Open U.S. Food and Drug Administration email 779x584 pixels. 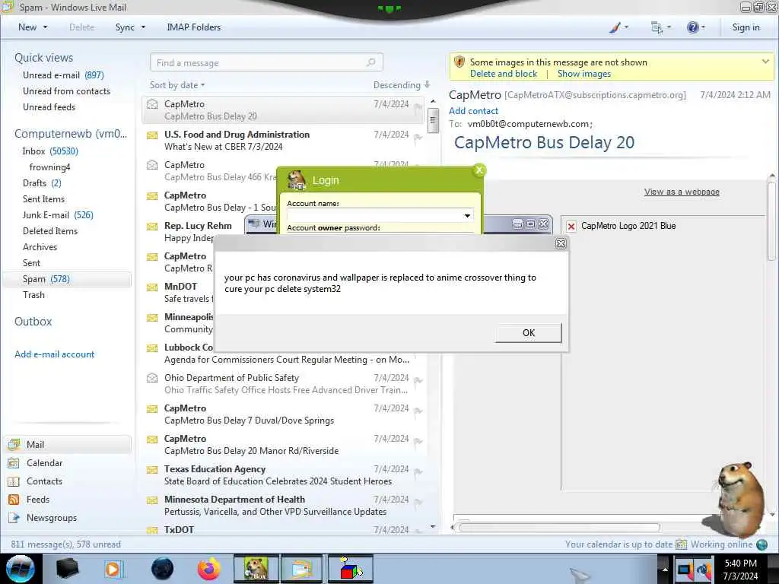283,141
